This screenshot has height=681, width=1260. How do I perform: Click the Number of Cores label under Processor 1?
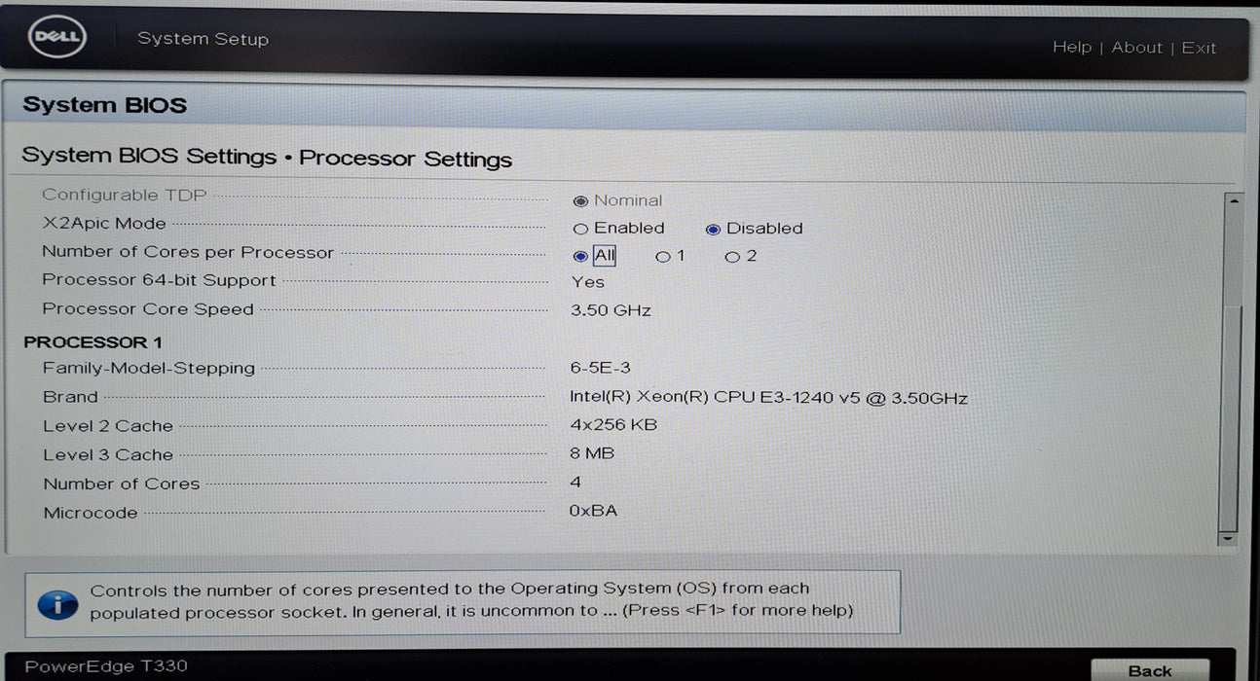[122, 484]
